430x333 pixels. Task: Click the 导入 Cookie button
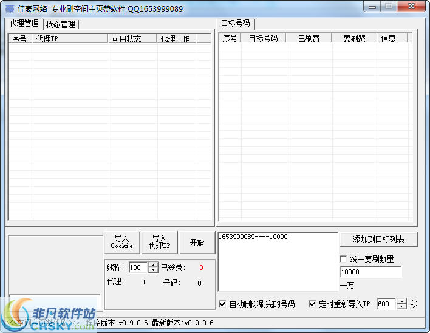tap(121, 243)
